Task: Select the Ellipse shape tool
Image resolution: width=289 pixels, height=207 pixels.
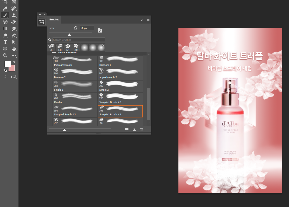Action: (5, 49)
